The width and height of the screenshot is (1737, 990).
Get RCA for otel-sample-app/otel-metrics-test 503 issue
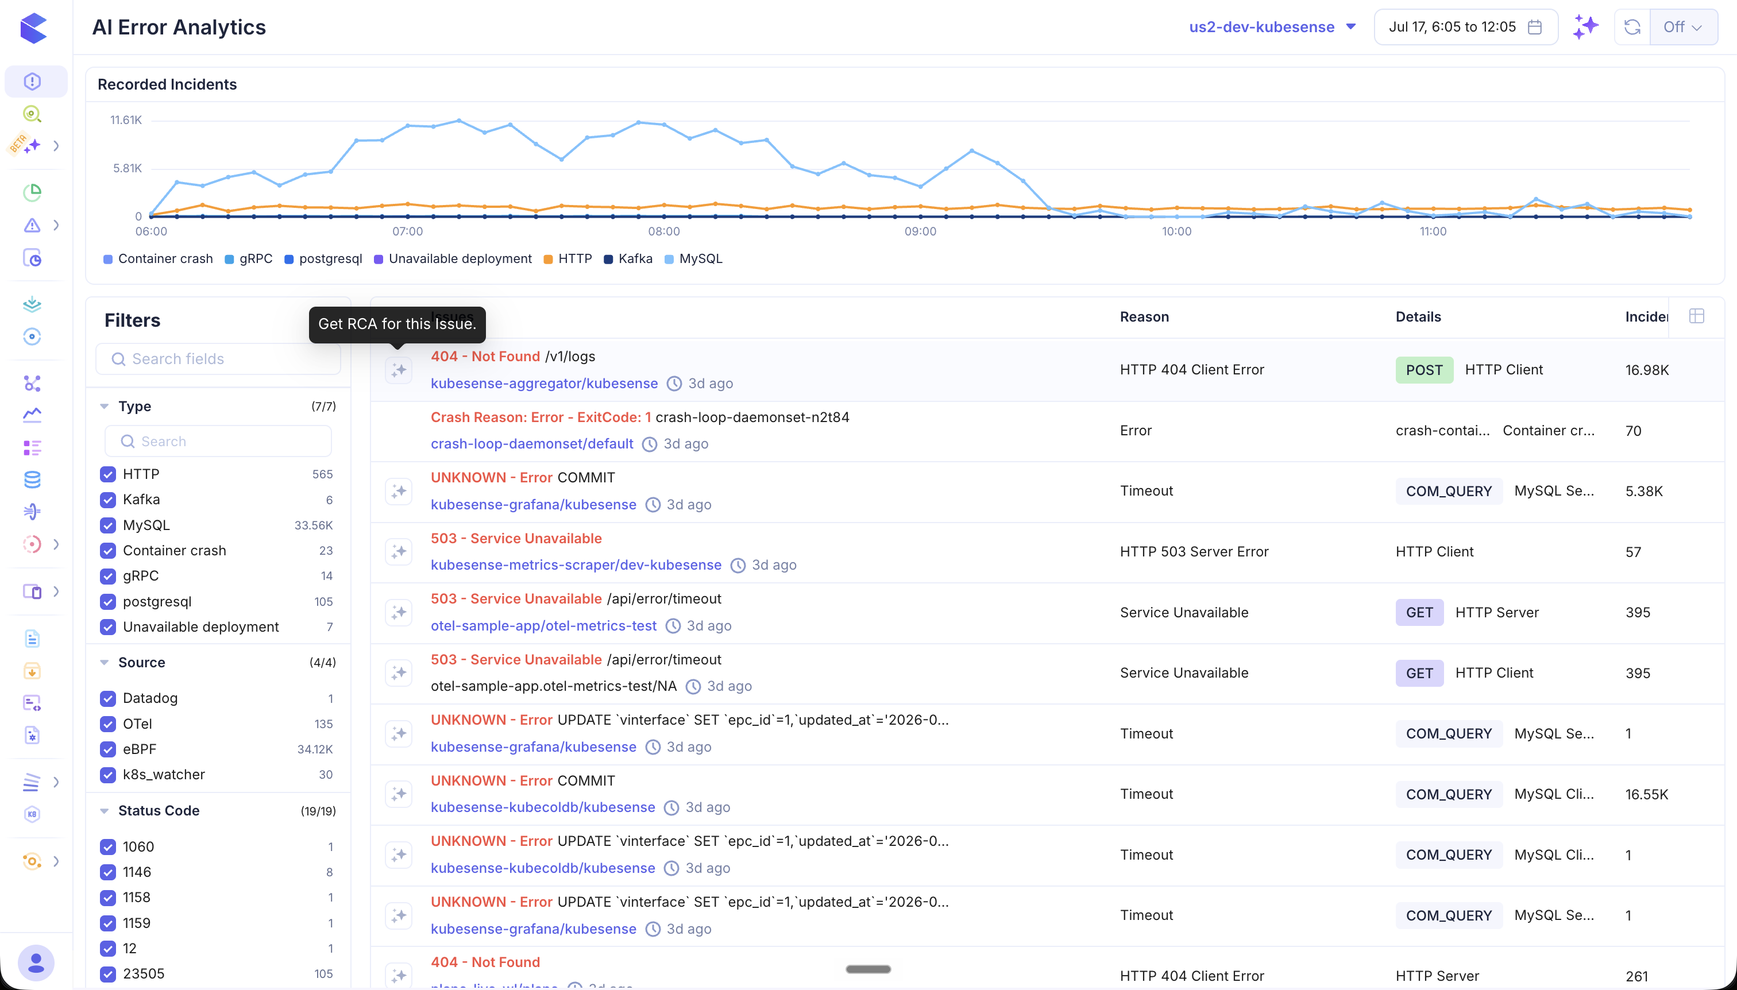[x=399, y=612]
